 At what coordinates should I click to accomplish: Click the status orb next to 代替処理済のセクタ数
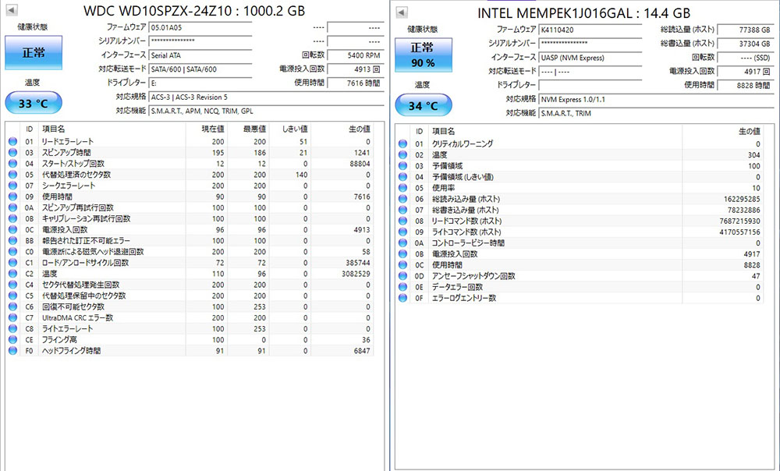coord(12,175)
